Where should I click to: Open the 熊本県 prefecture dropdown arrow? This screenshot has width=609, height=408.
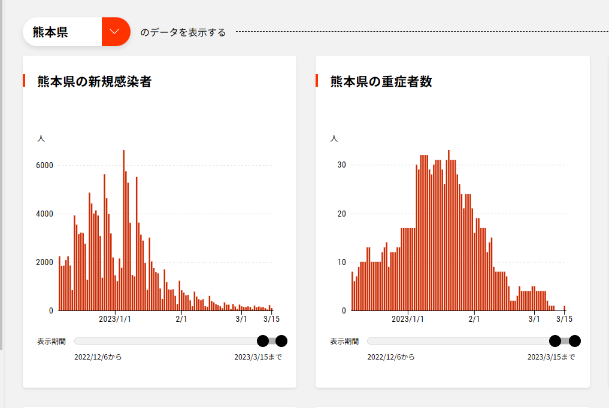pos(116,32)
